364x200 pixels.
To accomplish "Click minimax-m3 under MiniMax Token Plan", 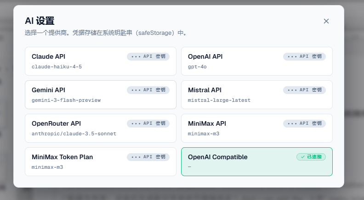I will click(x=47, y=167).
